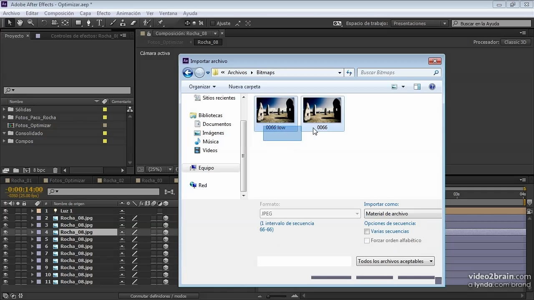
Task: Refresh the Bitmaps folder location
Action: point(349,72)
